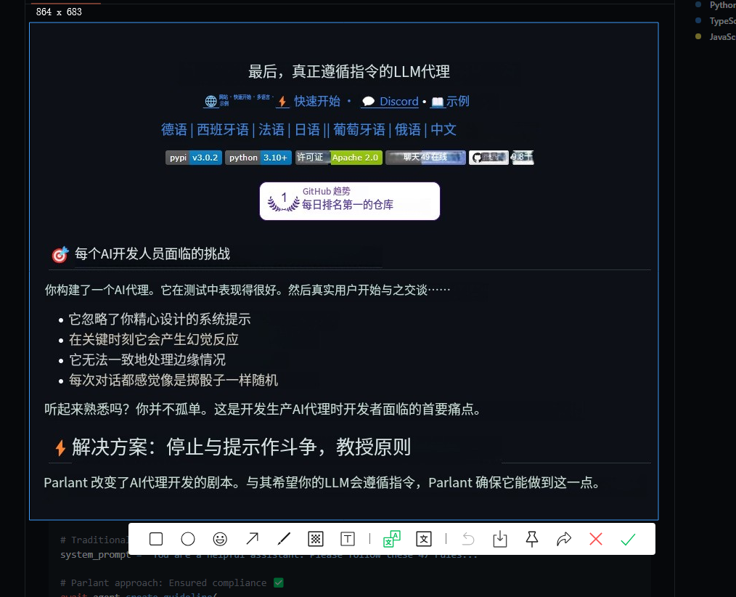Click the bullet 在关键时刻它会产生幻觉反应
The image size is (736, 597).
(153, 339)
